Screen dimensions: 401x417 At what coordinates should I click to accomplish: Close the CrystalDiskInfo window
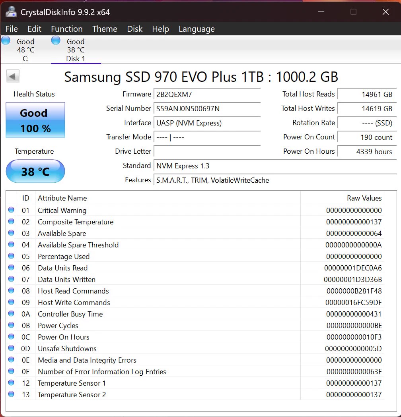click(385, 12)
